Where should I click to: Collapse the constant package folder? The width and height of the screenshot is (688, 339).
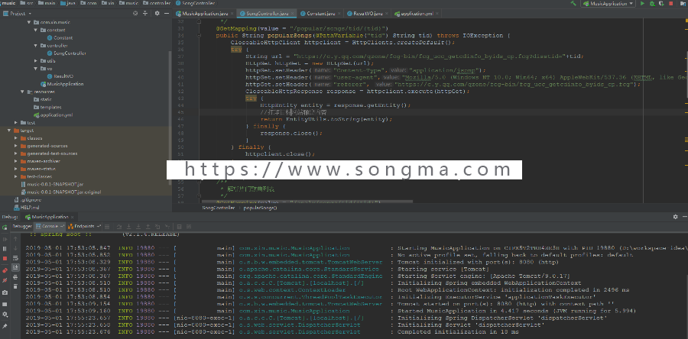37,30
